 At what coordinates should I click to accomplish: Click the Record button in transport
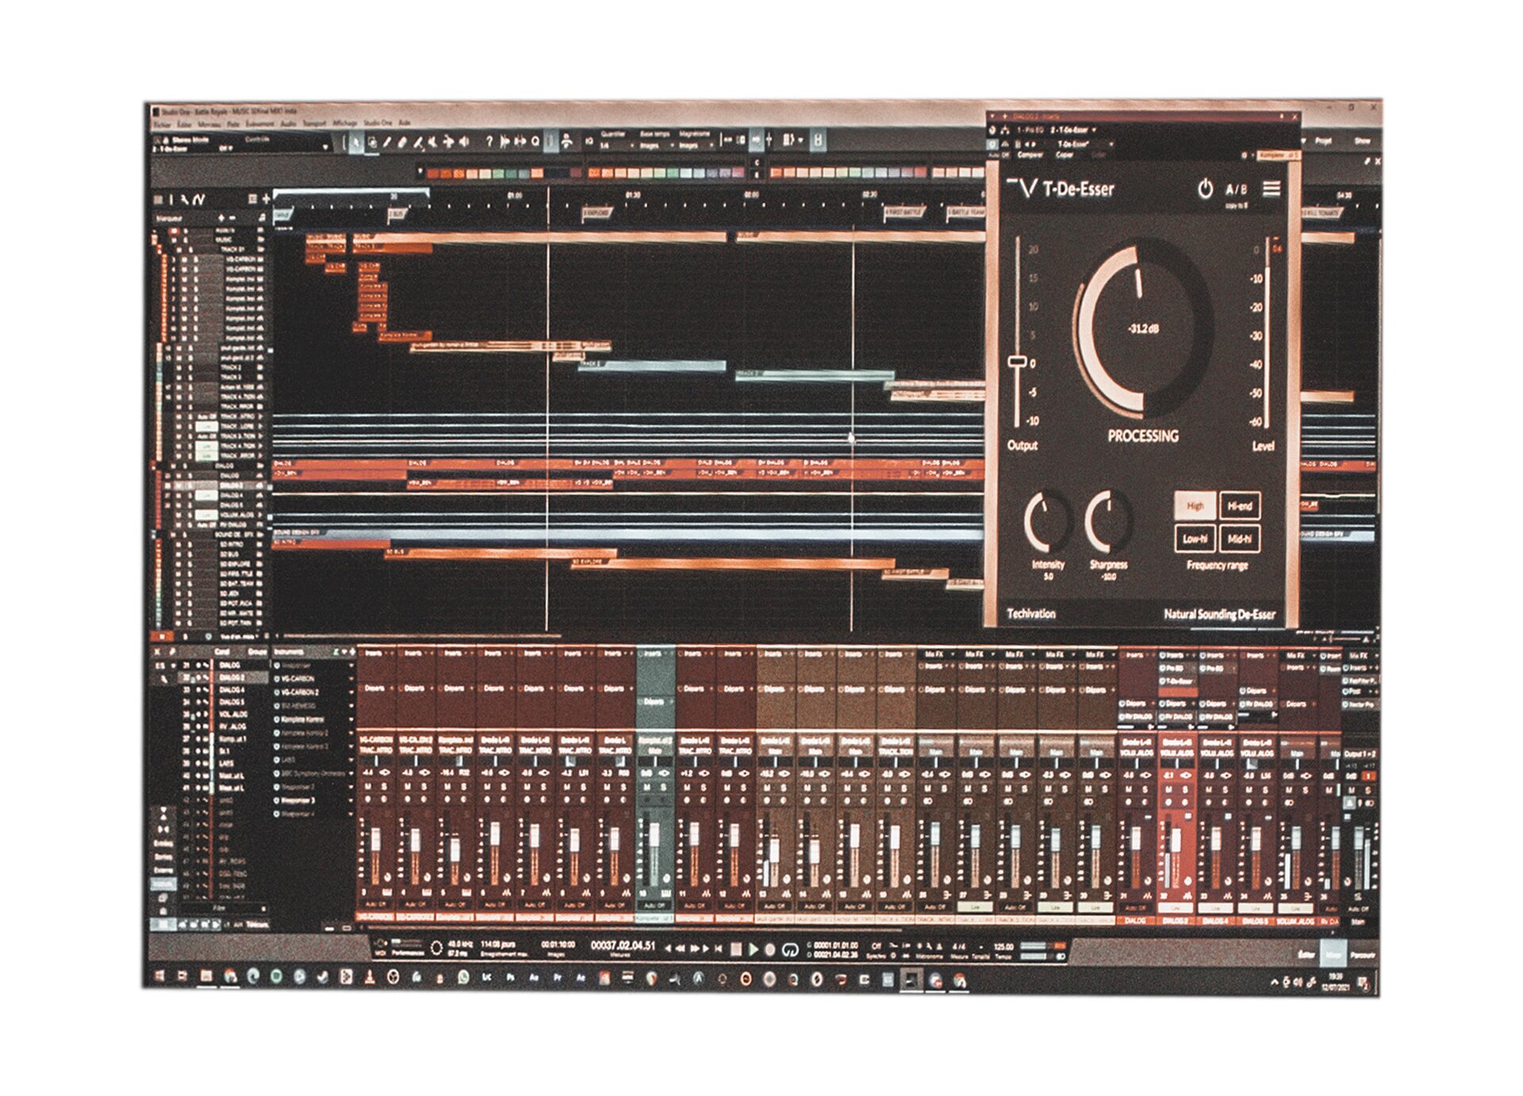pos(769,948)
